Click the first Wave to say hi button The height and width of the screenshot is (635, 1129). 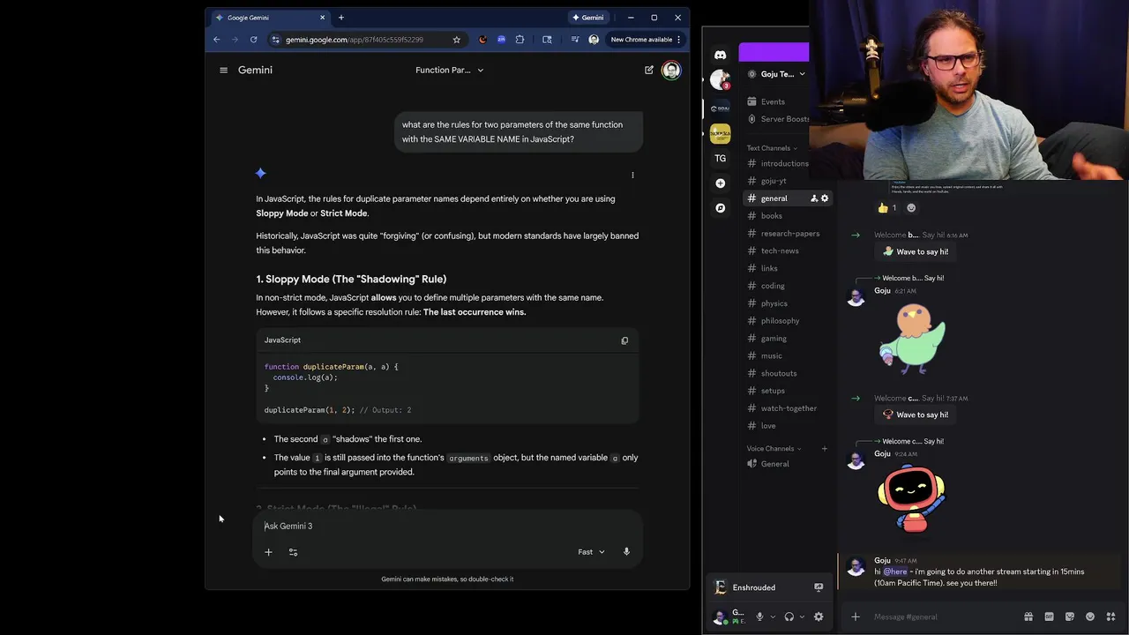pos(916,251)
